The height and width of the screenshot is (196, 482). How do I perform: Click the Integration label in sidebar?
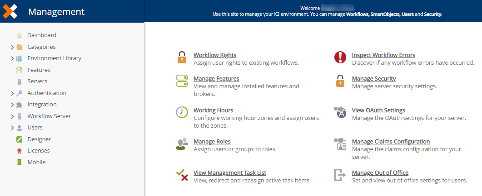tap(42, 105)
